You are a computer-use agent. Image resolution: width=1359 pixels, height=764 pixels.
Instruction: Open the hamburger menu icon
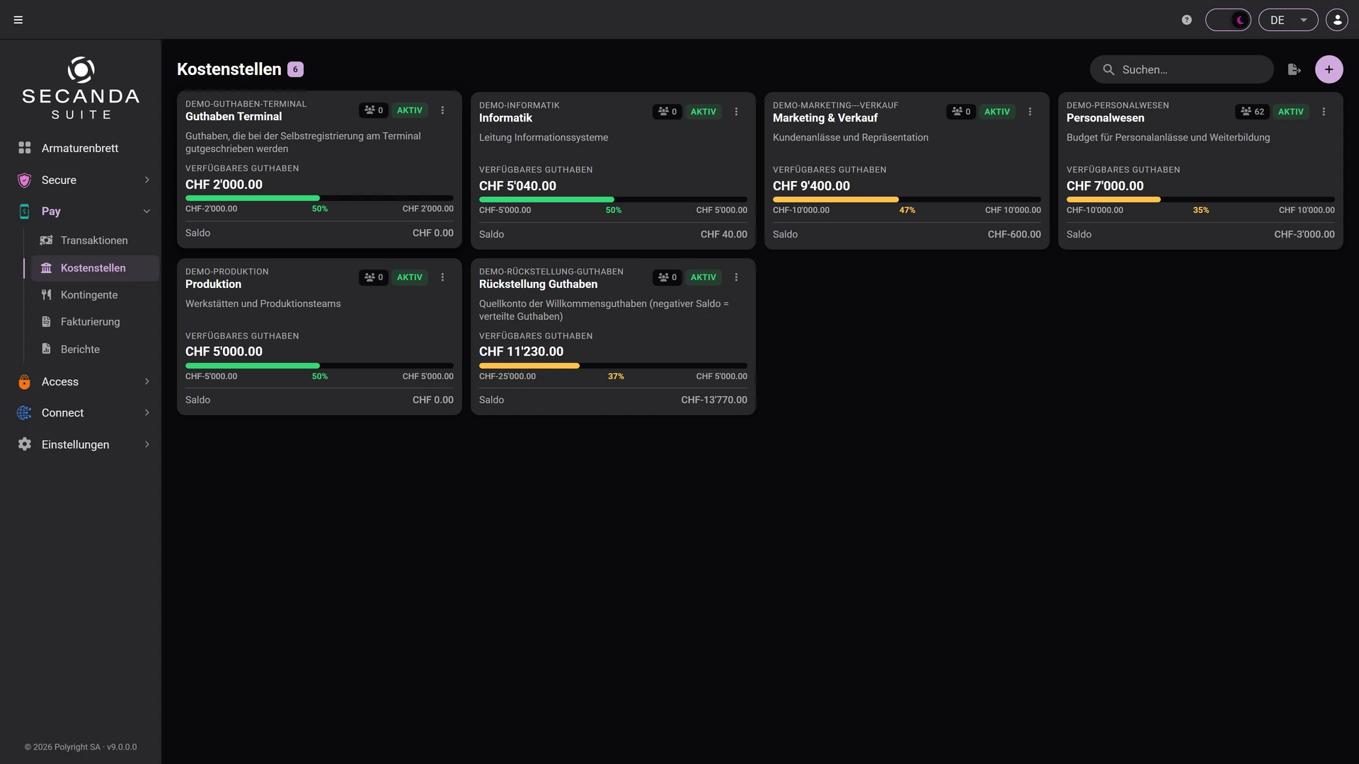click(x=18, y=20)
